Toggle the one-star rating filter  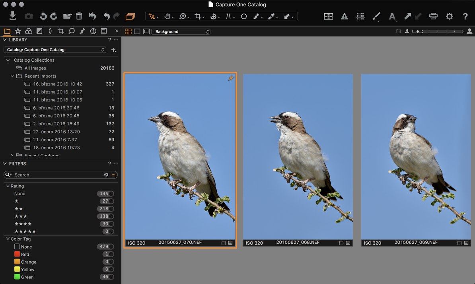[111, 201]
